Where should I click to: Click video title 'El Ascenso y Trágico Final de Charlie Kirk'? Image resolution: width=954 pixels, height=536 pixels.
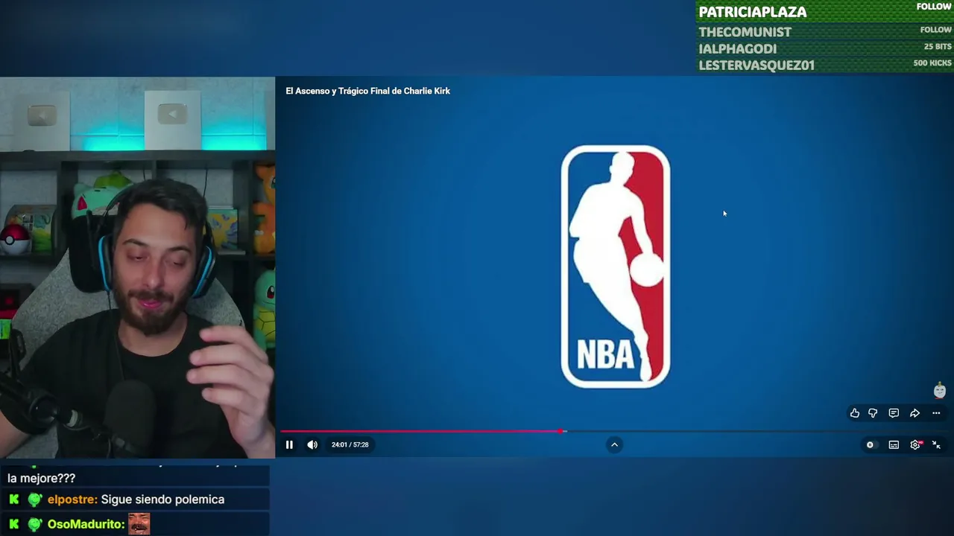tap(367, 91)
